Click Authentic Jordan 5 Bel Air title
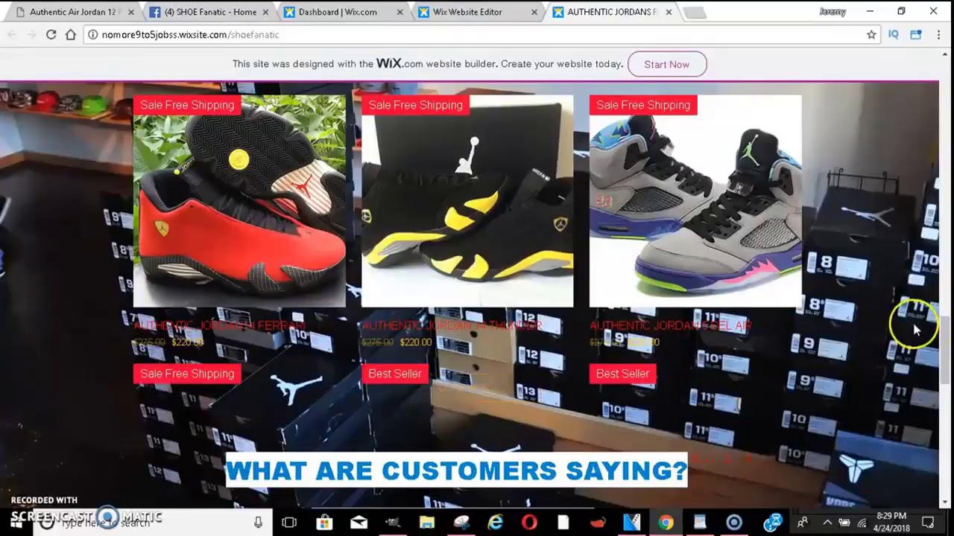 pos(671,325)
